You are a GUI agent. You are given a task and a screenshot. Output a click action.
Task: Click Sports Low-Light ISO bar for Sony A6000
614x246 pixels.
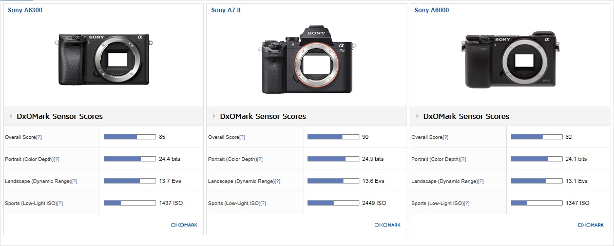pos(536,203)
